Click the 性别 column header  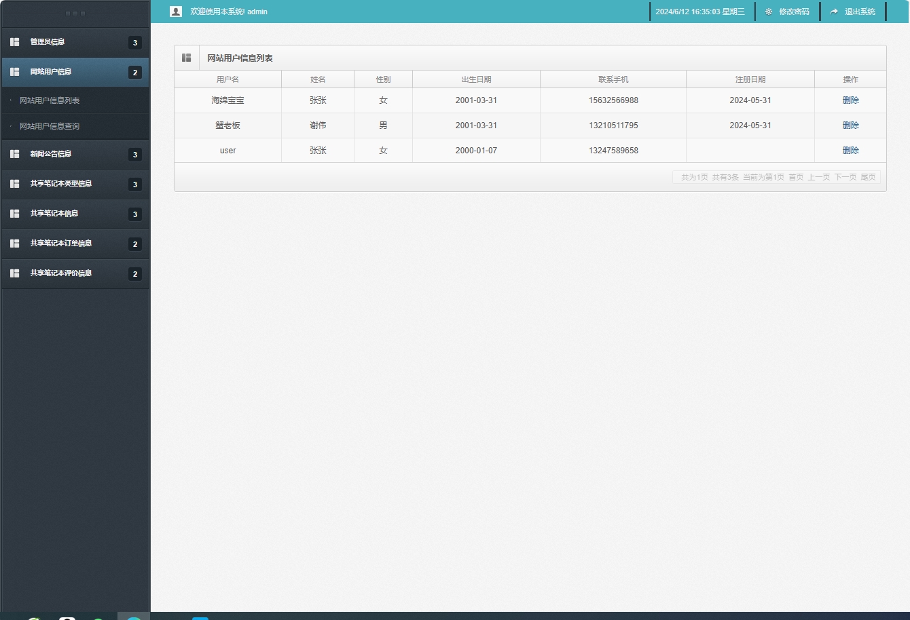pos(384,79)
